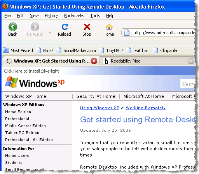Click the TinyURL! bookmarklet
The width and height of the screenshot is (199, 174).
(111, 50)
